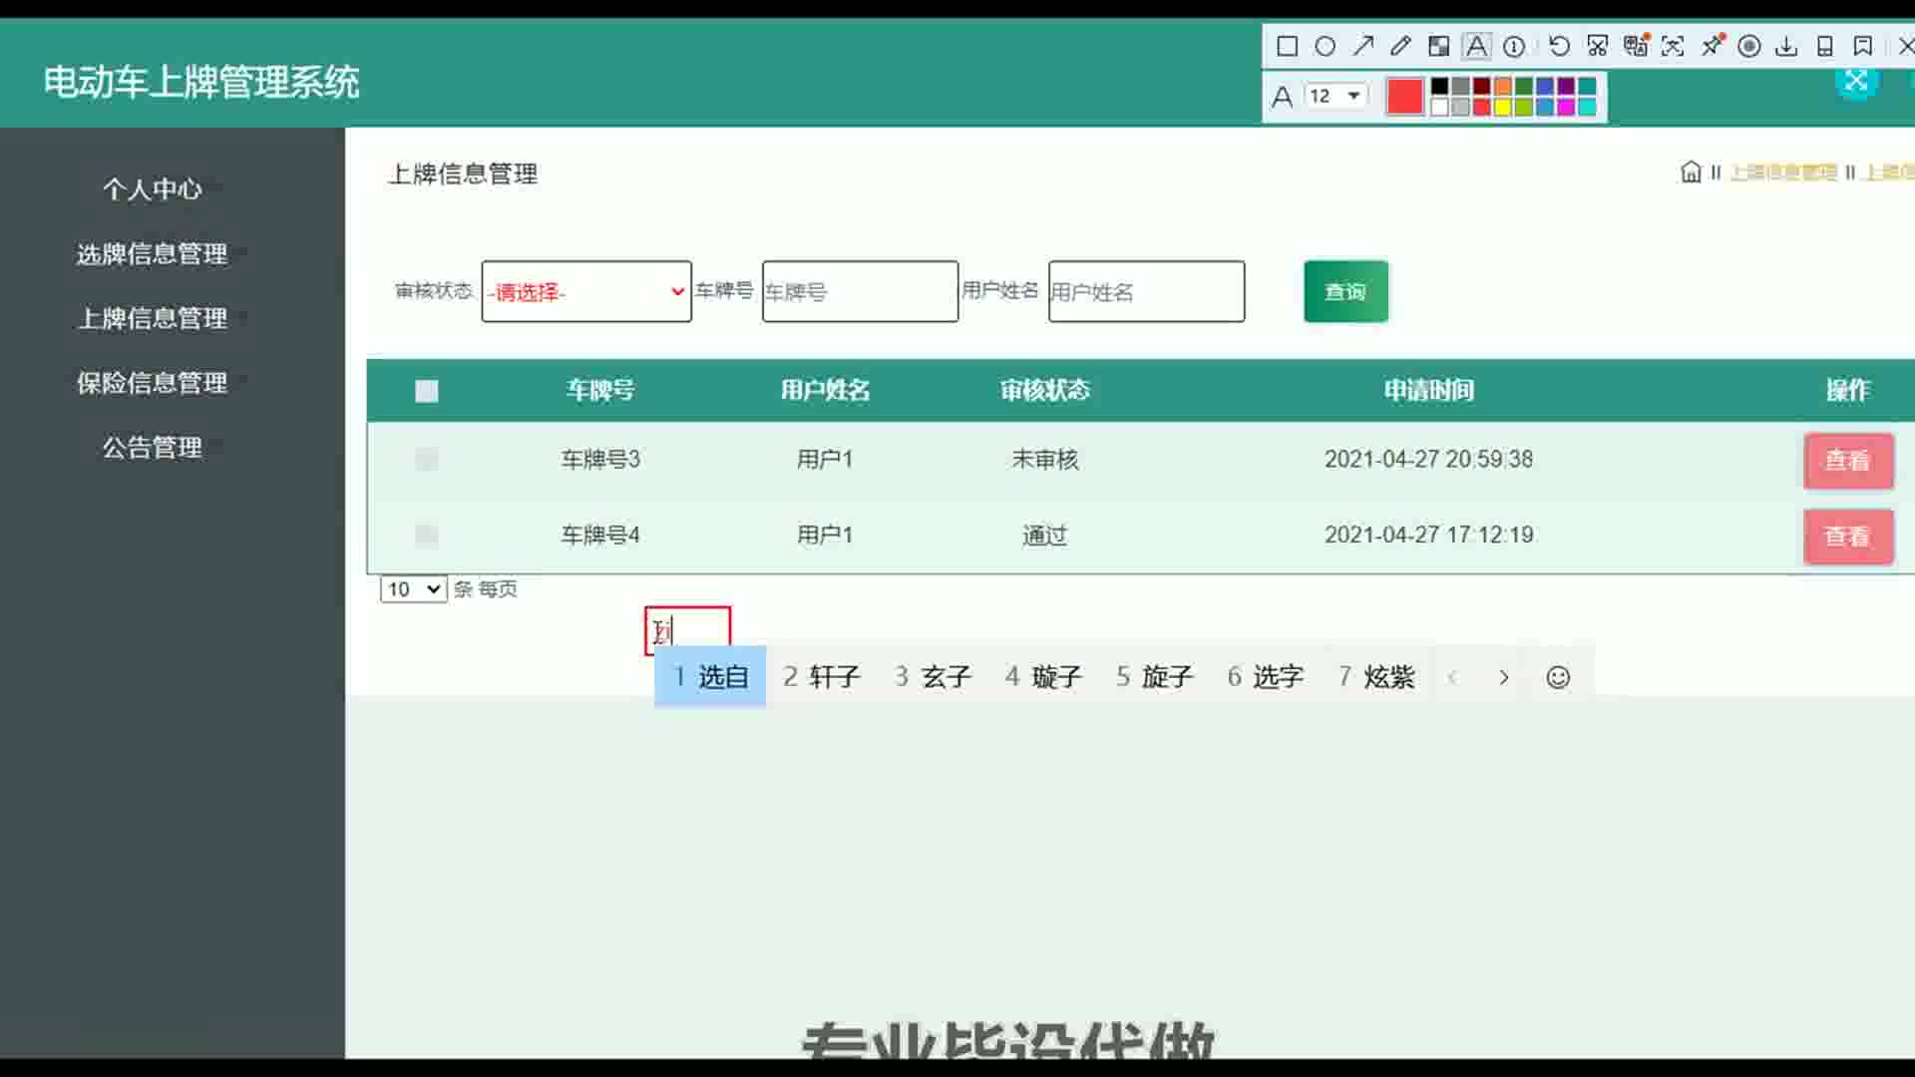The image size is (1915, 1077).
Task: Pick the yellow color swatch
Action: click(1502, 108)
